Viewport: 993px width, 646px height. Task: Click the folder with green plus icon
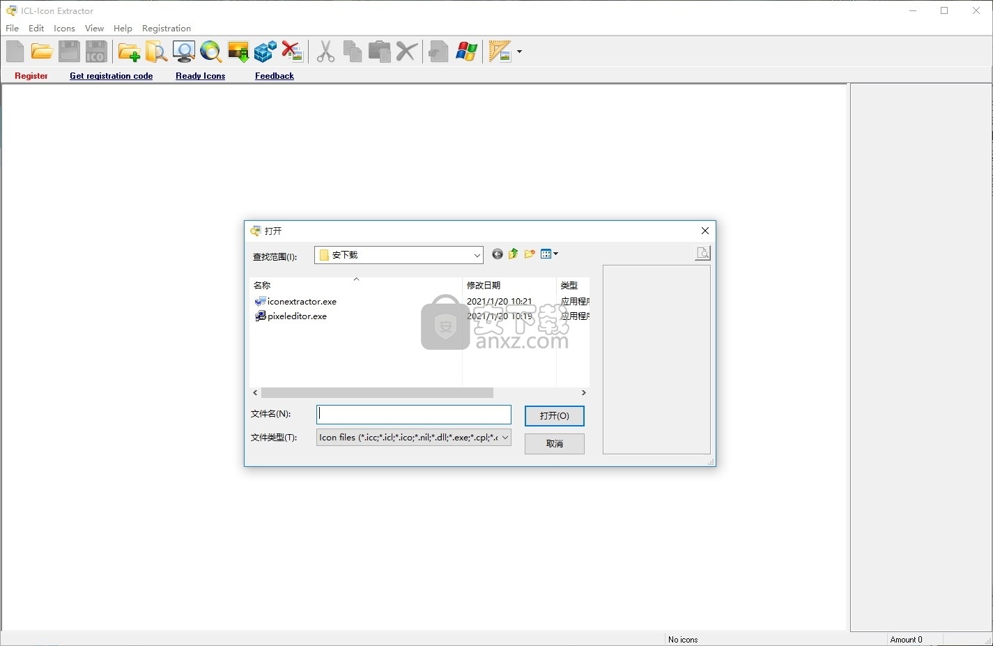point(129,52)
